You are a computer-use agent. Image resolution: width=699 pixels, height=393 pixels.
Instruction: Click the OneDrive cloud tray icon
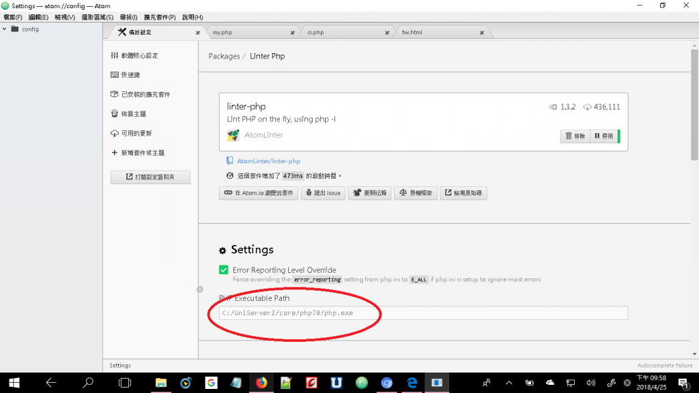click(550, 383)
